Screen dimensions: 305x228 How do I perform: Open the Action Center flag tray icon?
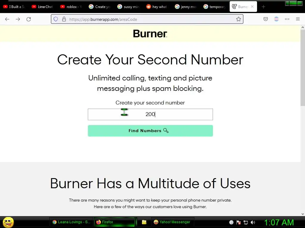pyautogui.click(x=239, y=222)
